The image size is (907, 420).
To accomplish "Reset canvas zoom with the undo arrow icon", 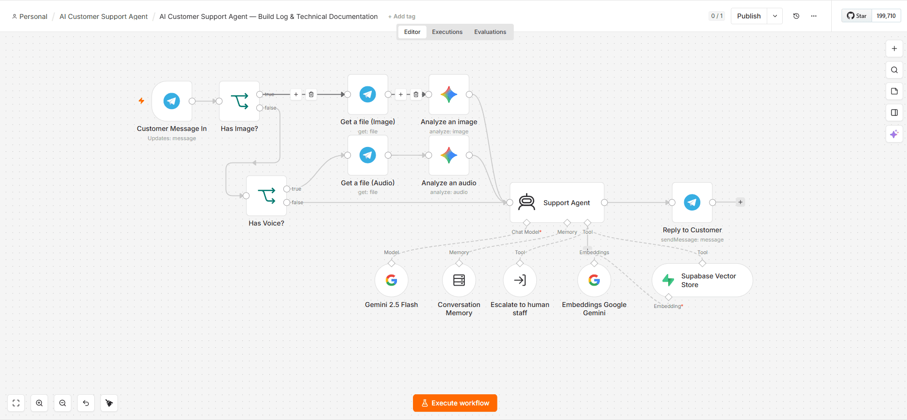I will [x=86, y=403].
